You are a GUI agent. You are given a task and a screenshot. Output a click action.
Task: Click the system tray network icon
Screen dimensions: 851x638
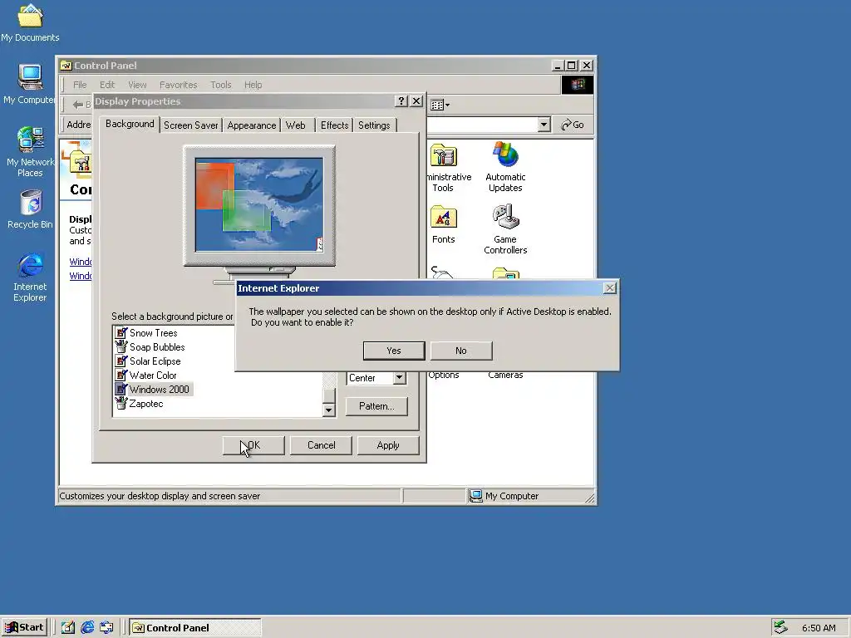pyautogui.click(x=780, y=627)
